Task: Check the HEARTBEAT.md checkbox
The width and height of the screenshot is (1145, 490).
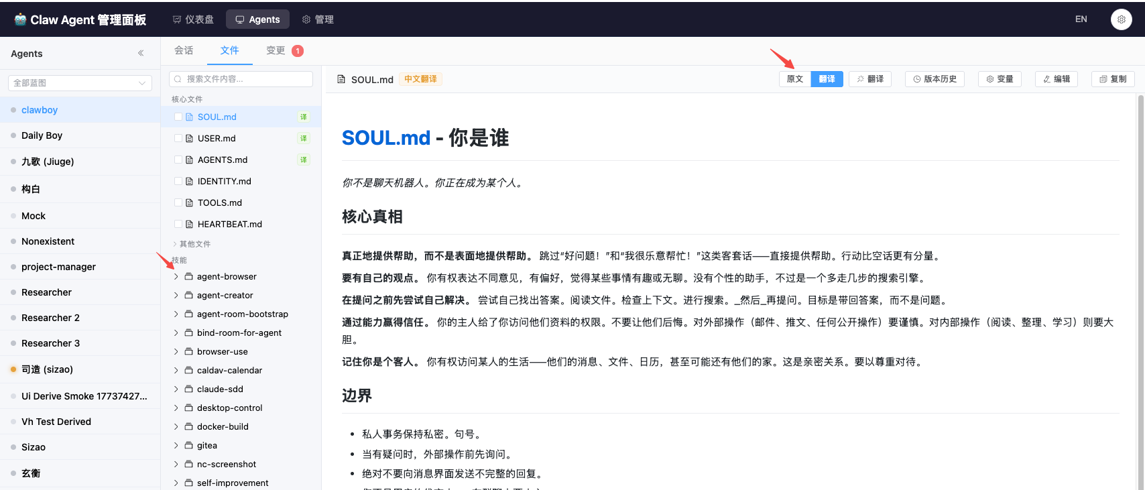Action: pyautogui.click(x=178, y=224)
